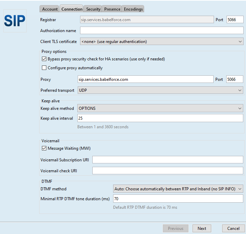Screen dimensions: 246x234
Task: Select the Connection tab
Action: pos(72,9)
